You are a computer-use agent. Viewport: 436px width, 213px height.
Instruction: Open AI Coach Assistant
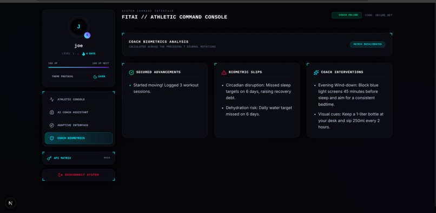(78, 112)
